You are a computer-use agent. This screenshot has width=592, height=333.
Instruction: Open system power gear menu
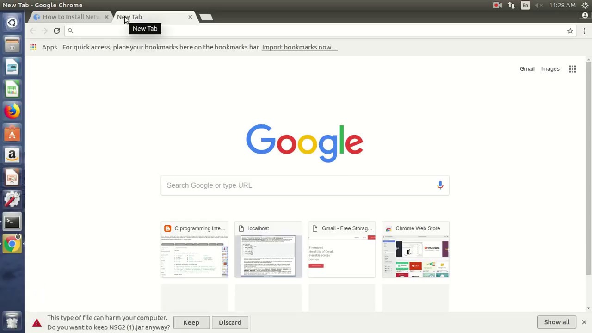point(585,5)
